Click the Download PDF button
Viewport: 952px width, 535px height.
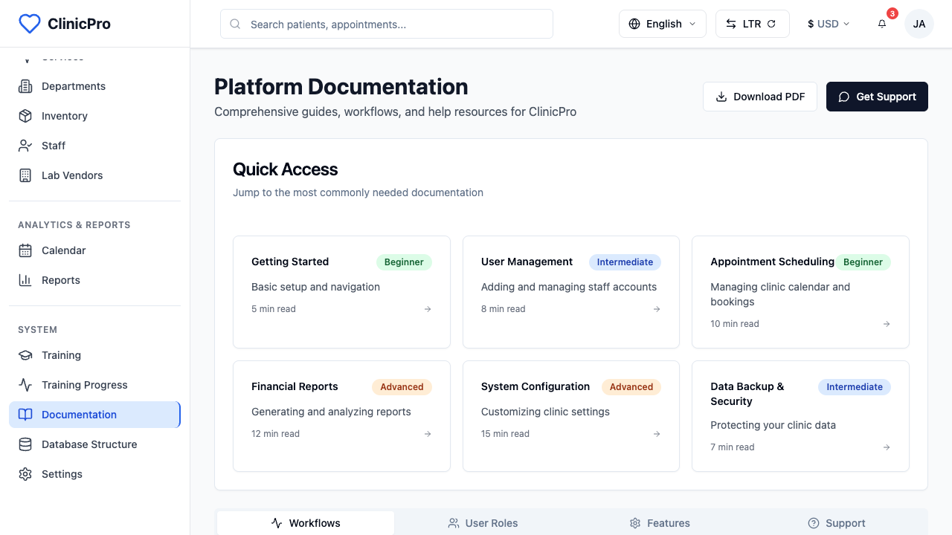[760, 97]
